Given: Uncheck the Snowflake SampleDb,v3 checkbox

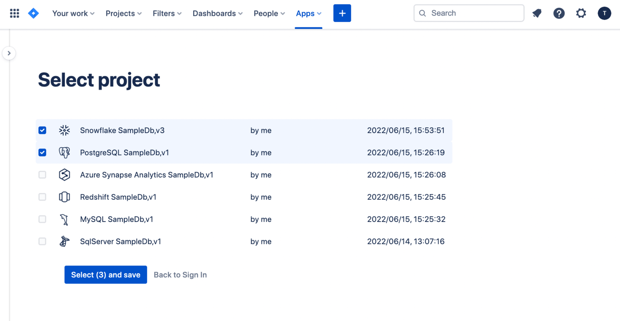Looking at the screenshot, I should (42, 131).
